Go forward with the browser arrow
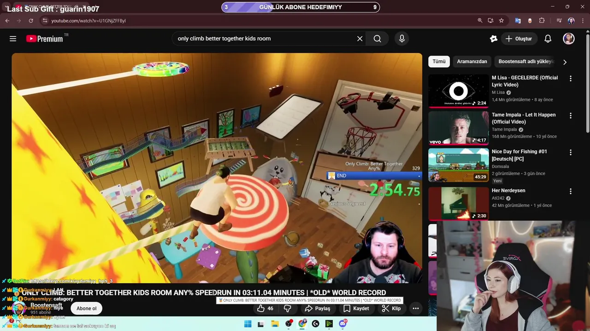 (19, 21)
